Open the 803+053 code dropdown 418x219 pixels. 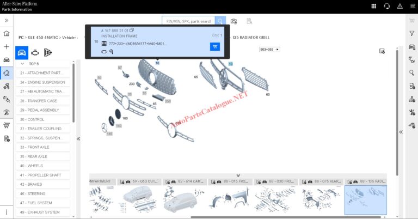[x=269, y=50]
